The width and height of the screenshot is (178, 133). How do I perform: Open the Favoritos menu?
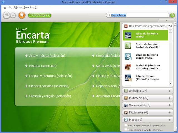click(x=28, y=8)
